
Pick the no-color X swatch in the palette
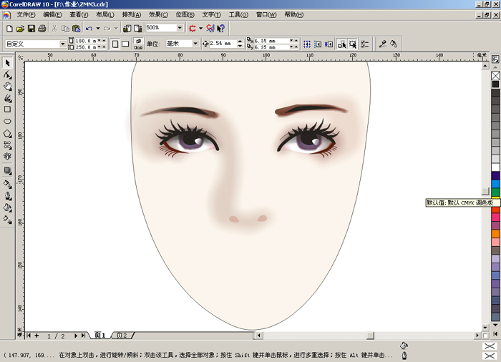pyautogui.click(x=495, y=76)
